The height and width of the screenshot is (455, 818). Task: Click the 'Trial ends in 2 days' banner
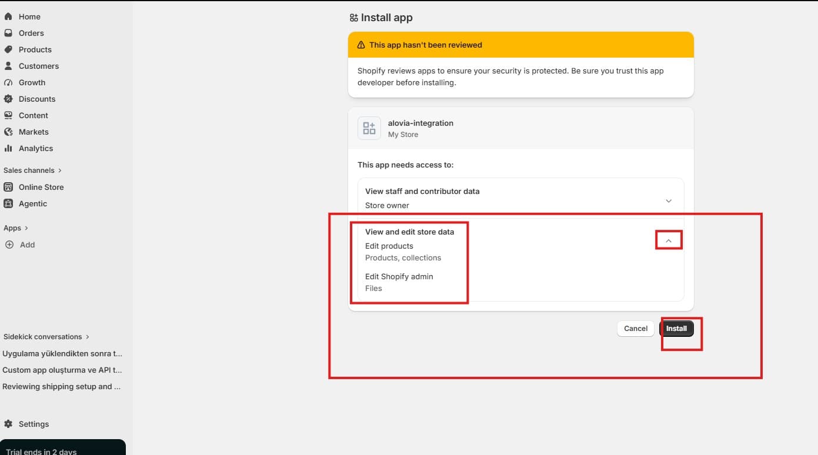pos(63,447)
